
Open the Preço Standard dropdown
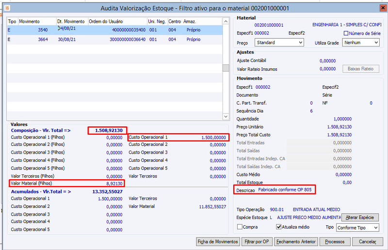(x=279, y=43)
